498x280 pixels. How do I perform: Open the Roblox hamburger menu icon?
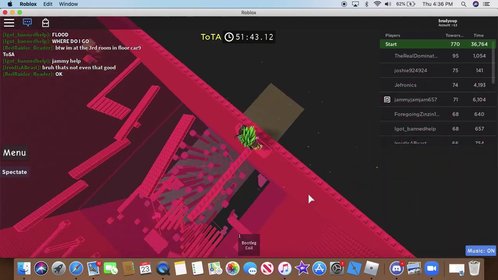pos(9,23)
